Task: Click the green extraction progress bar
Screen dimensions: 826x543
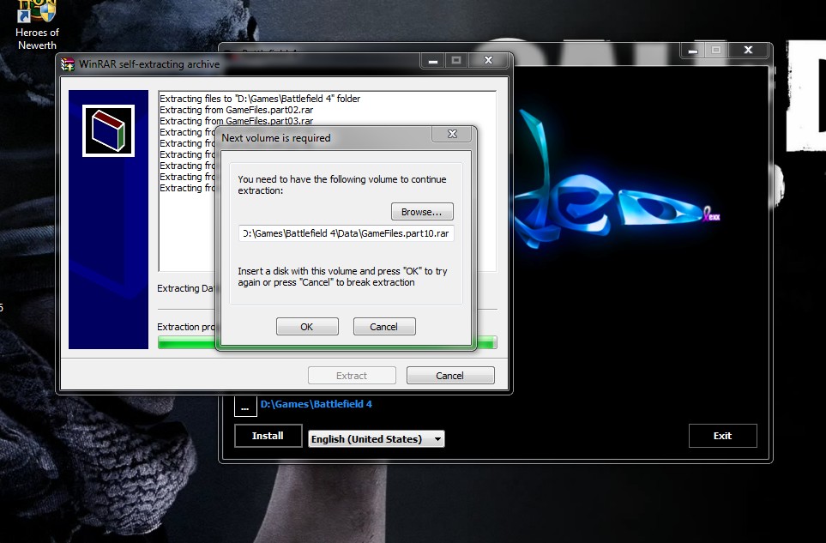Action: click(x=485, y=342)
